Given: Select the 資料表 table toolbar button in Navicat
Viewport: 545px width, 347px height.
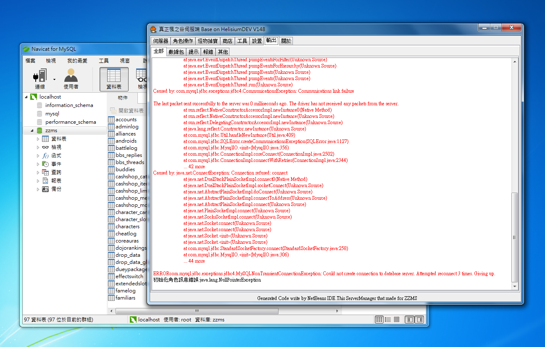Looking at the screenshot, I should (x=114, y=79).
